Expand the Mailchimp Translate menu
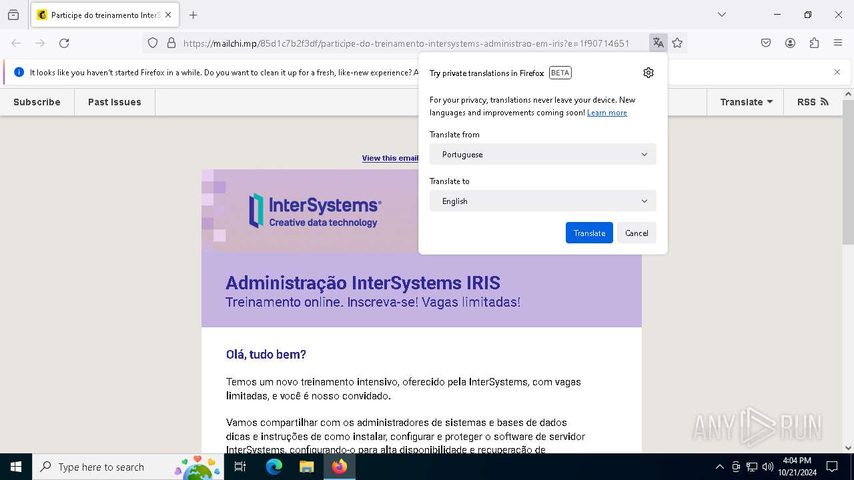This screenshot has height=480, width=854. pyautogui.click(x=746, y=102)
